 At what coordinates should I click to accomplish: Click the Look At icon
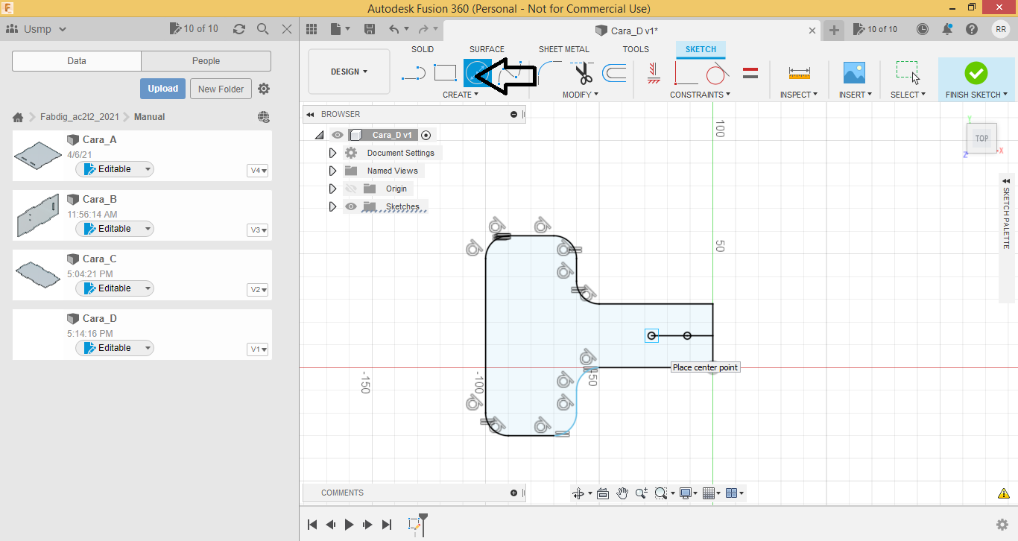[x=603, y=493]
